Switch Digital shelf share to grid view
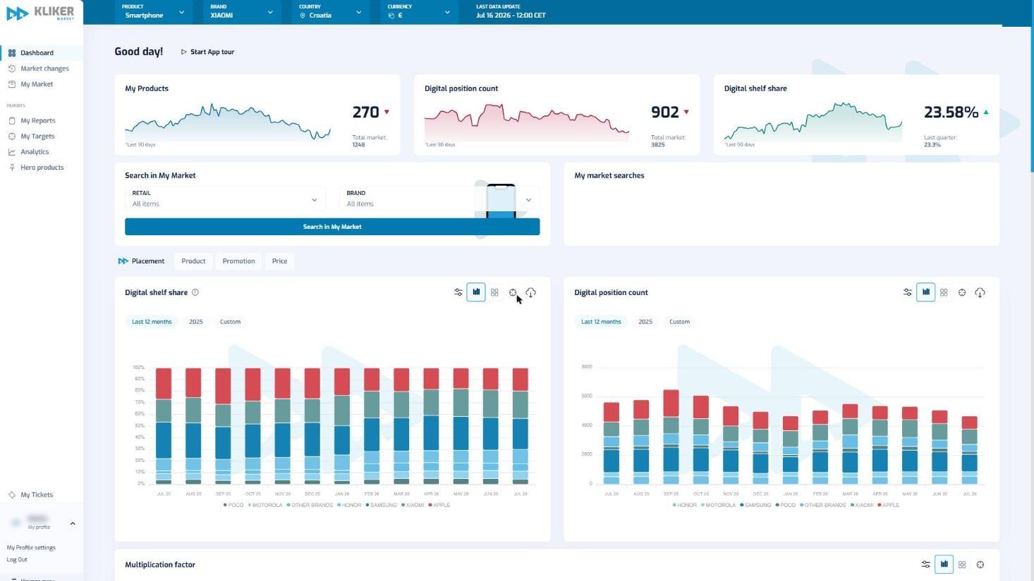This screenshot has width=1034, height=581. point(494,292)
